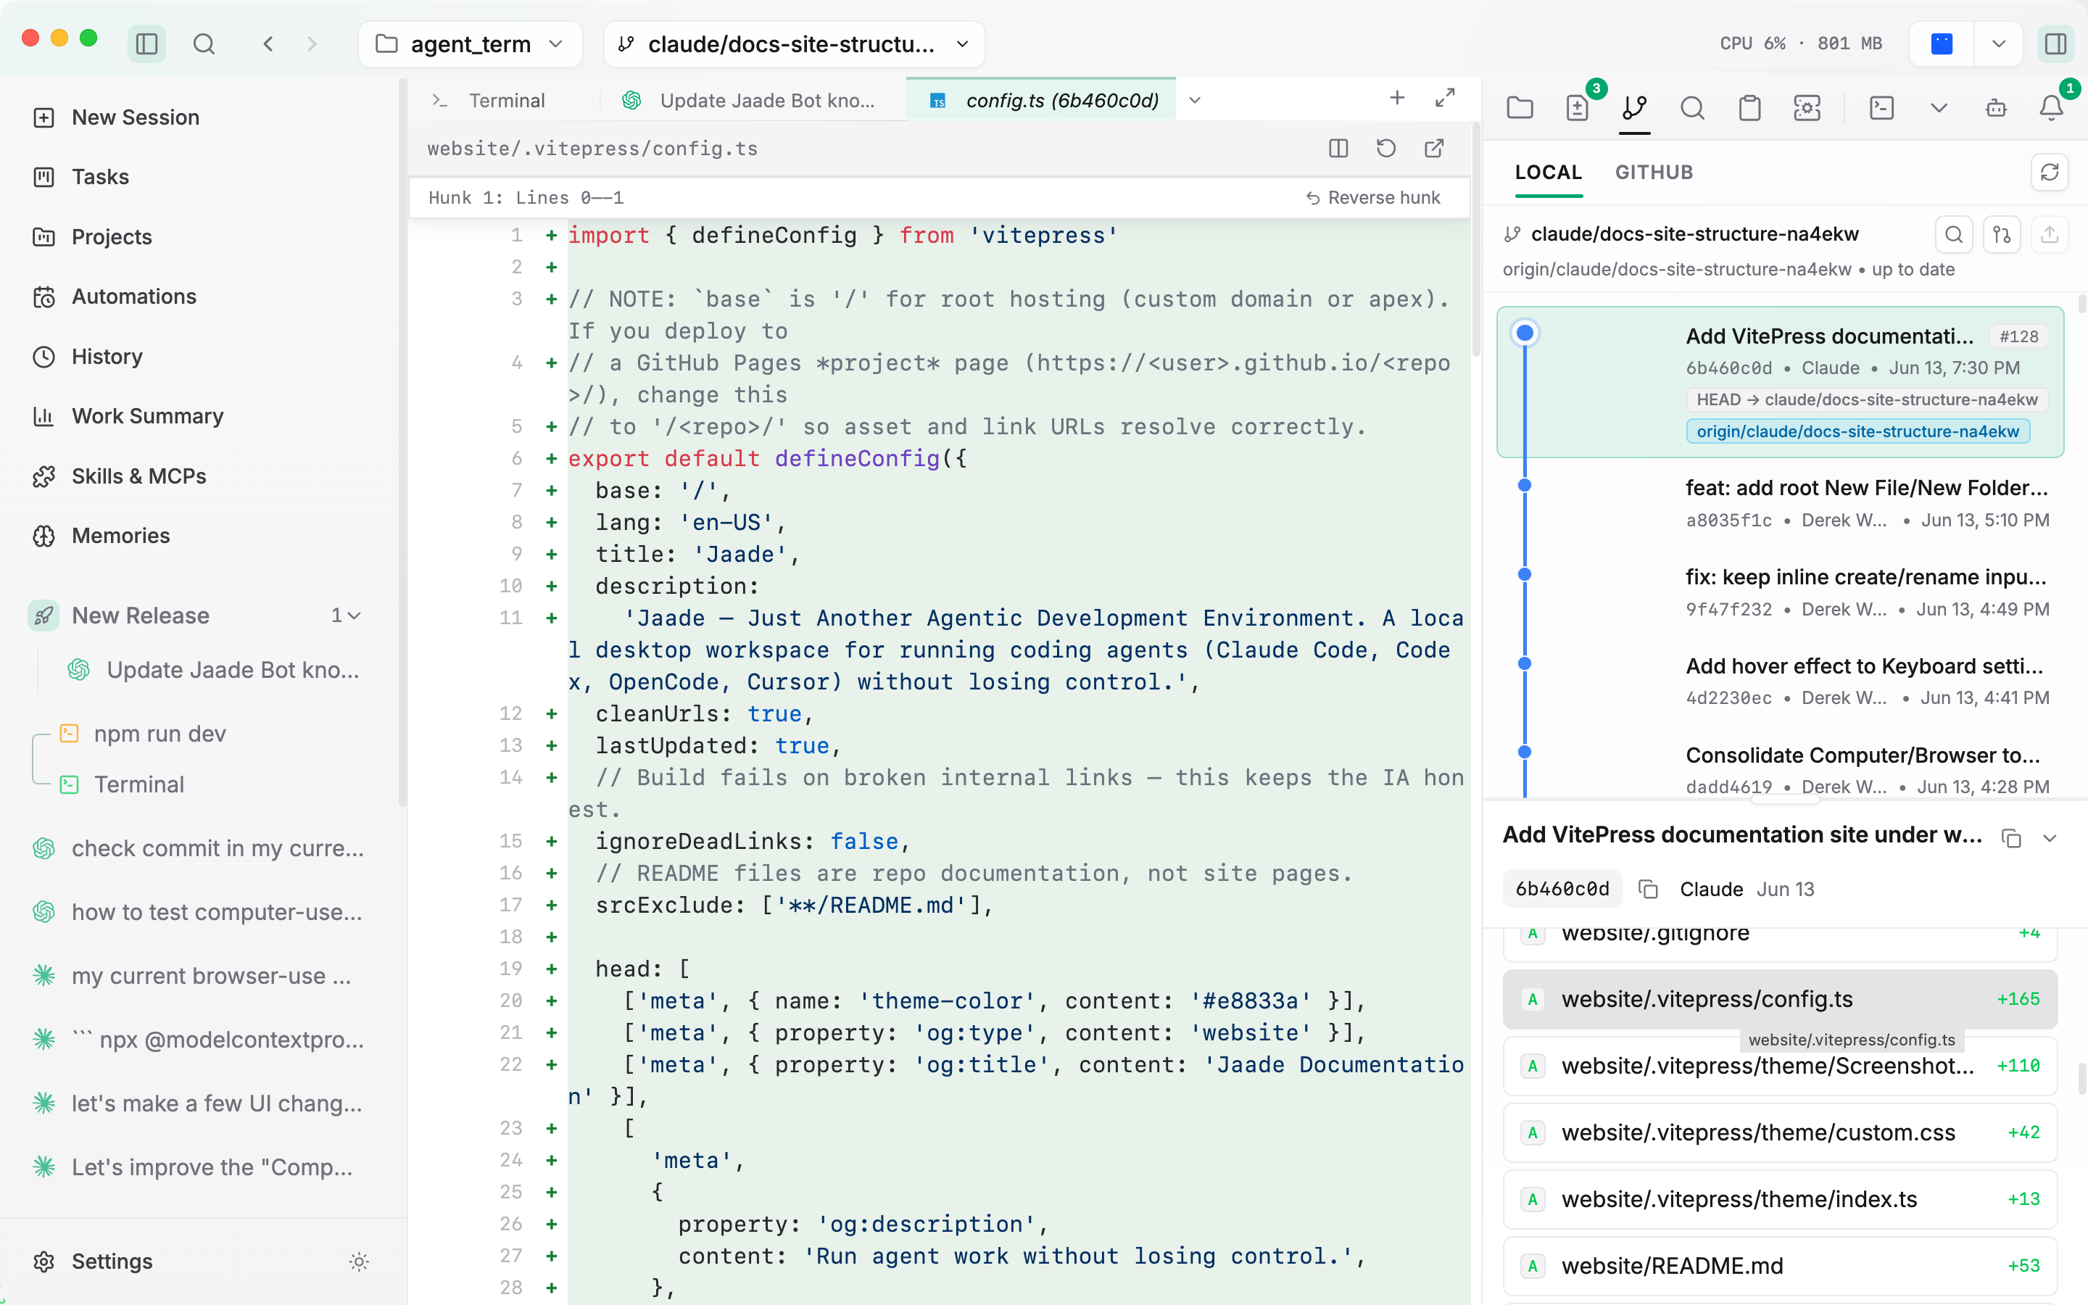Open the clipboard panel icon
Viewport: 2088px width, 1305px height.
1749,108
